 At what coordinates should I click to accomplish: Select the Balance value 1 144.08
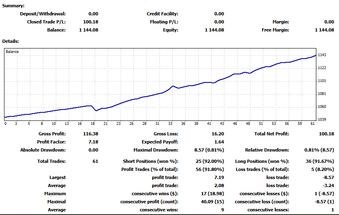pos(89,30)
